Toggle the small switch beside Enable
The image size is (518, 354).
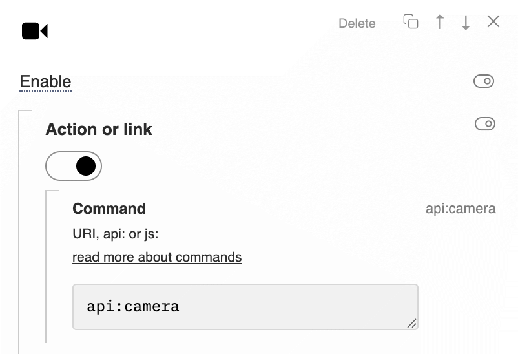[x=484, y=81]
